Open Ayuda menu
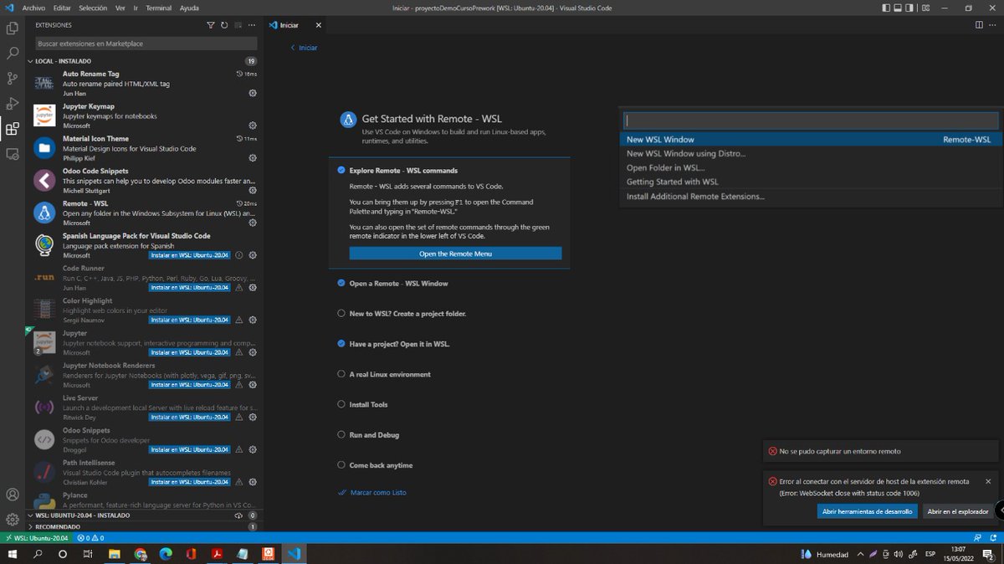The width and height of the screenshot is (1004, 564). coord(189,8)
